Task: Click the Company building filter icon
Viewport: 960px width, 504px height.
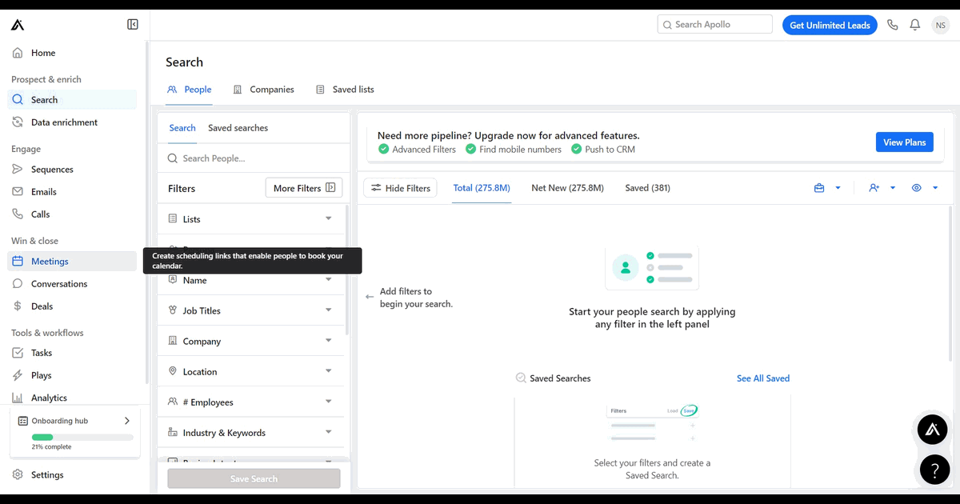Action: pos(173,341)
